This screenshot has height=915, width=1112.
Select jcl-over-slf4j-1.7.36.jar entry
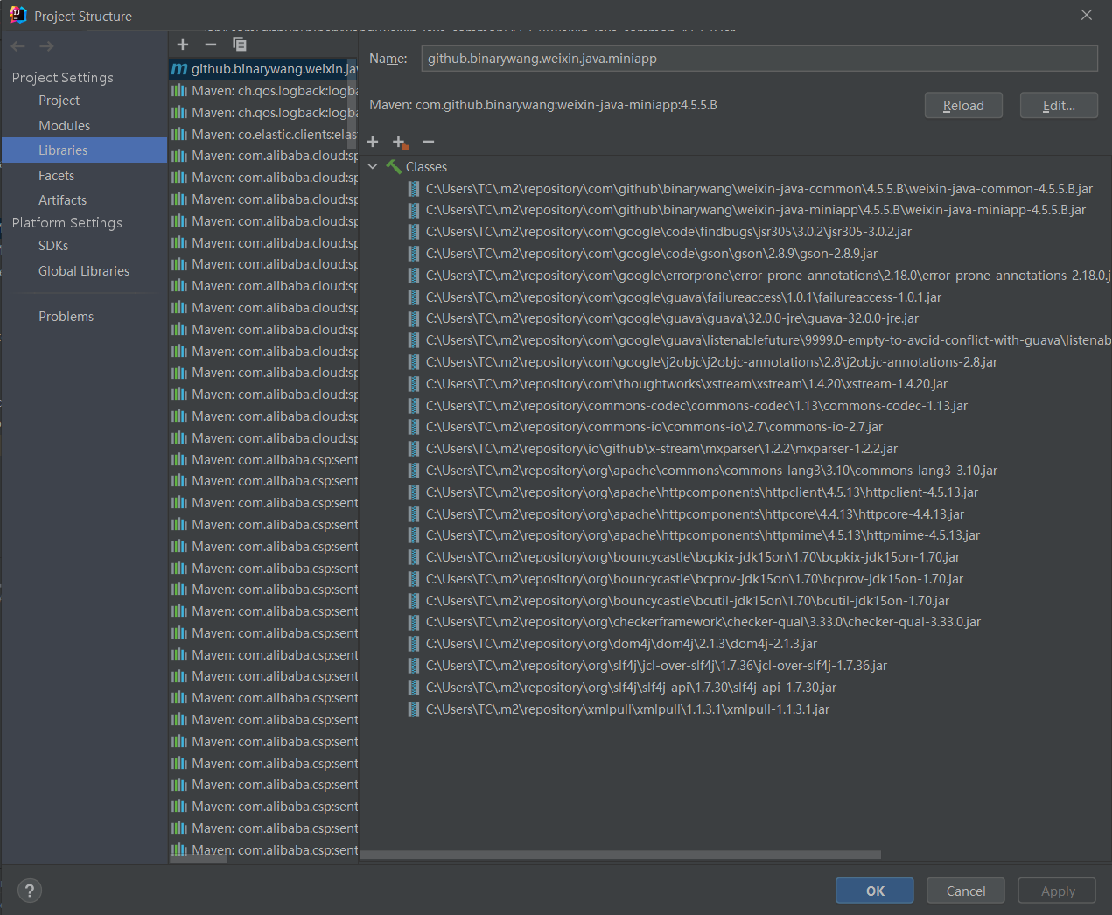pos(648,666)
